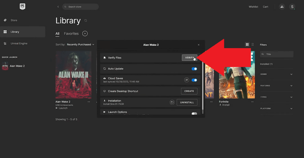304x158 pixels.
Task: Click Install under Fortnite
Action: coord(224,105)
